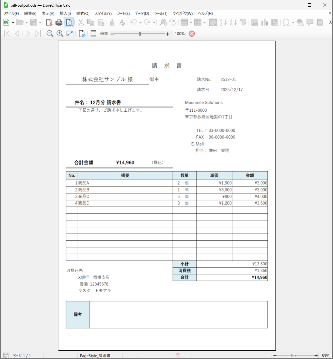Viewport: 333px width, 359px height.
Task: Toggle page margins display
Action: point(93,34)
